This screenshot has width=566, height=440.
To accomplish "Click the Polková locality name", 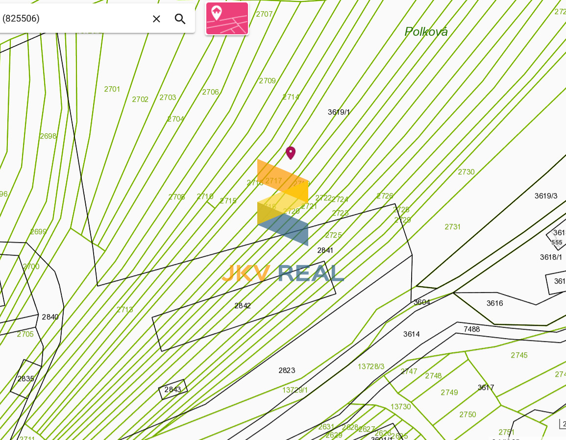I will pos(426,32).
